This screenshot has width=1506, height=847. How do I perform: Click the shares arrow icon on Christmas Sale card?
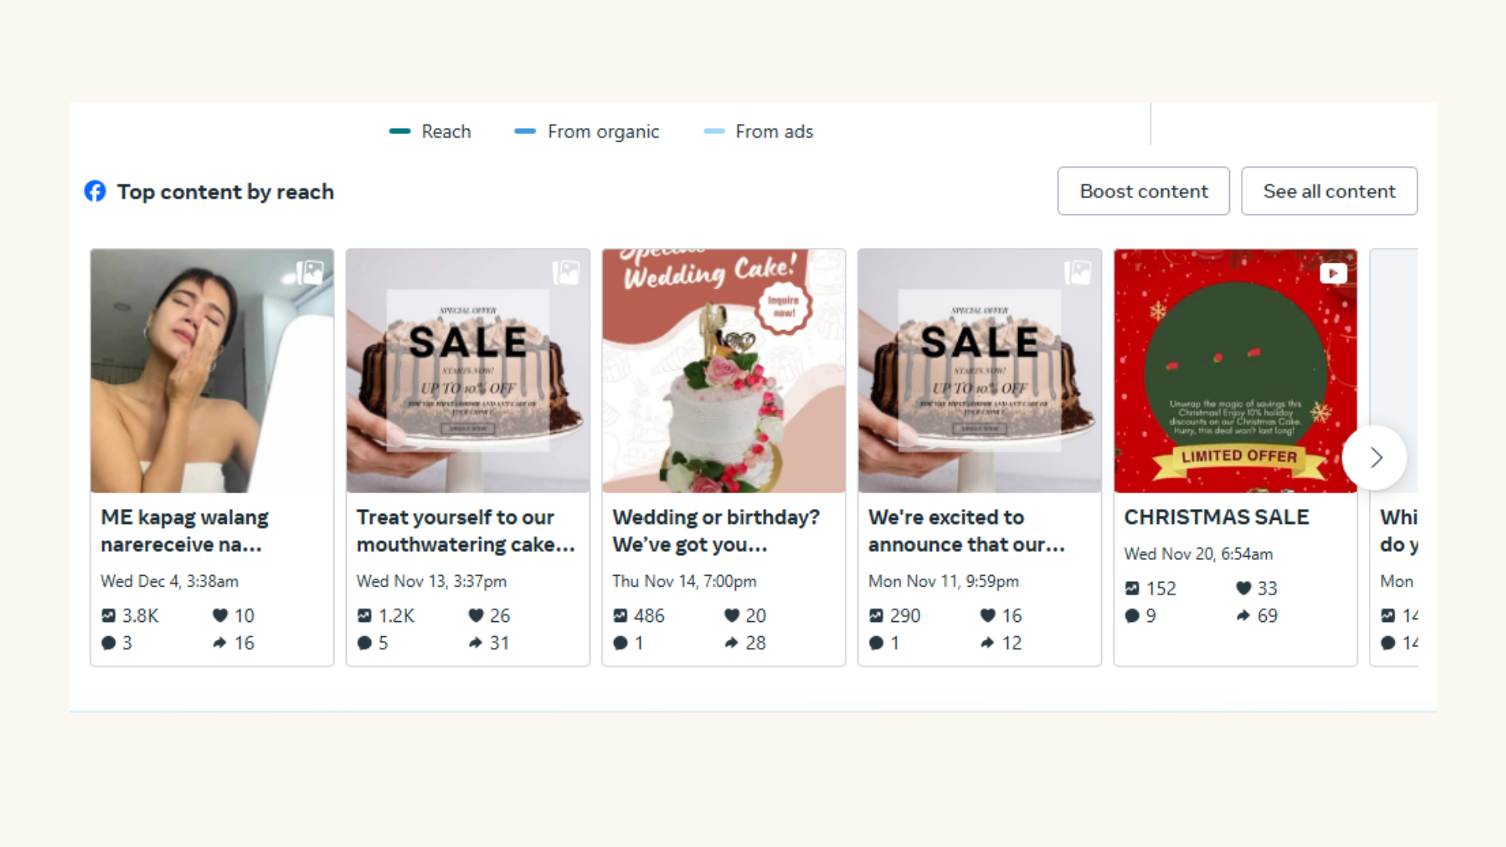(x=1242, y=616)
